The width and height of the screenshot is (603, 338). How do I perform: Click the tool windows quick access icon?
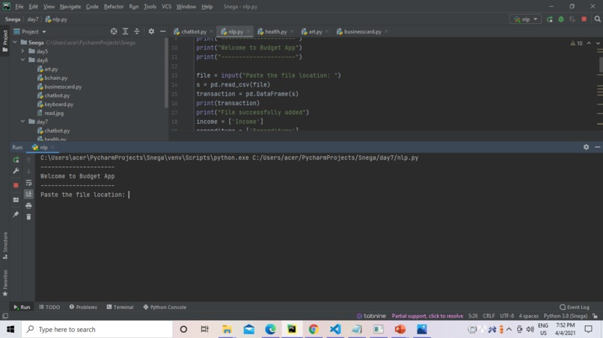[x=5, y=316]
